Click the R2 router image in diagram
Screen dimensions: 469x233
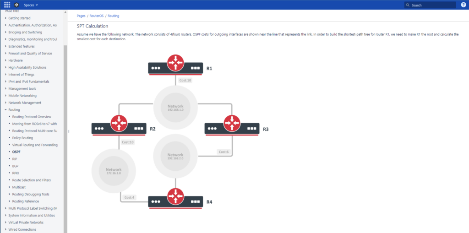click(119, 125)
